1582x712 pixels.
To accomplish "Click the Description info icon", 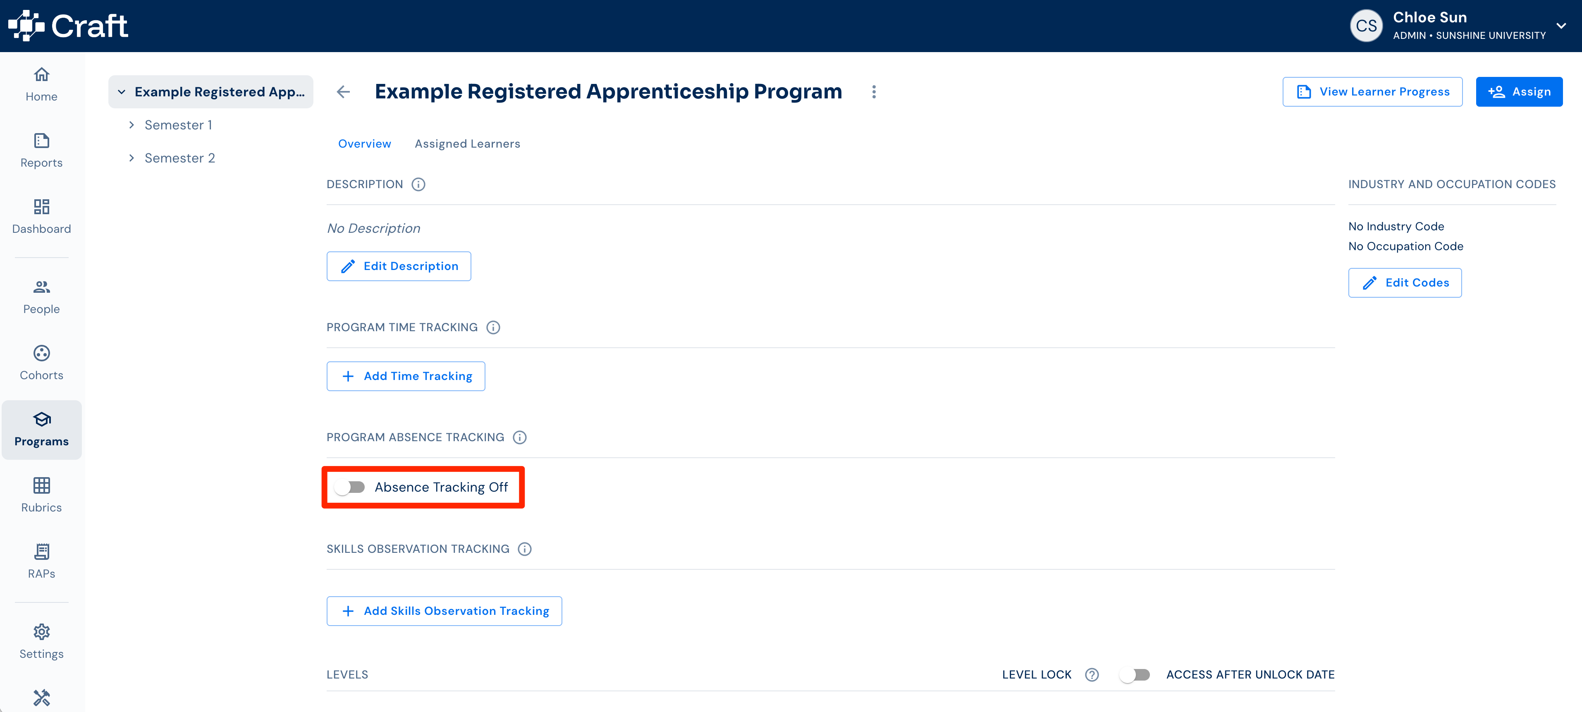I will point(418,184).
